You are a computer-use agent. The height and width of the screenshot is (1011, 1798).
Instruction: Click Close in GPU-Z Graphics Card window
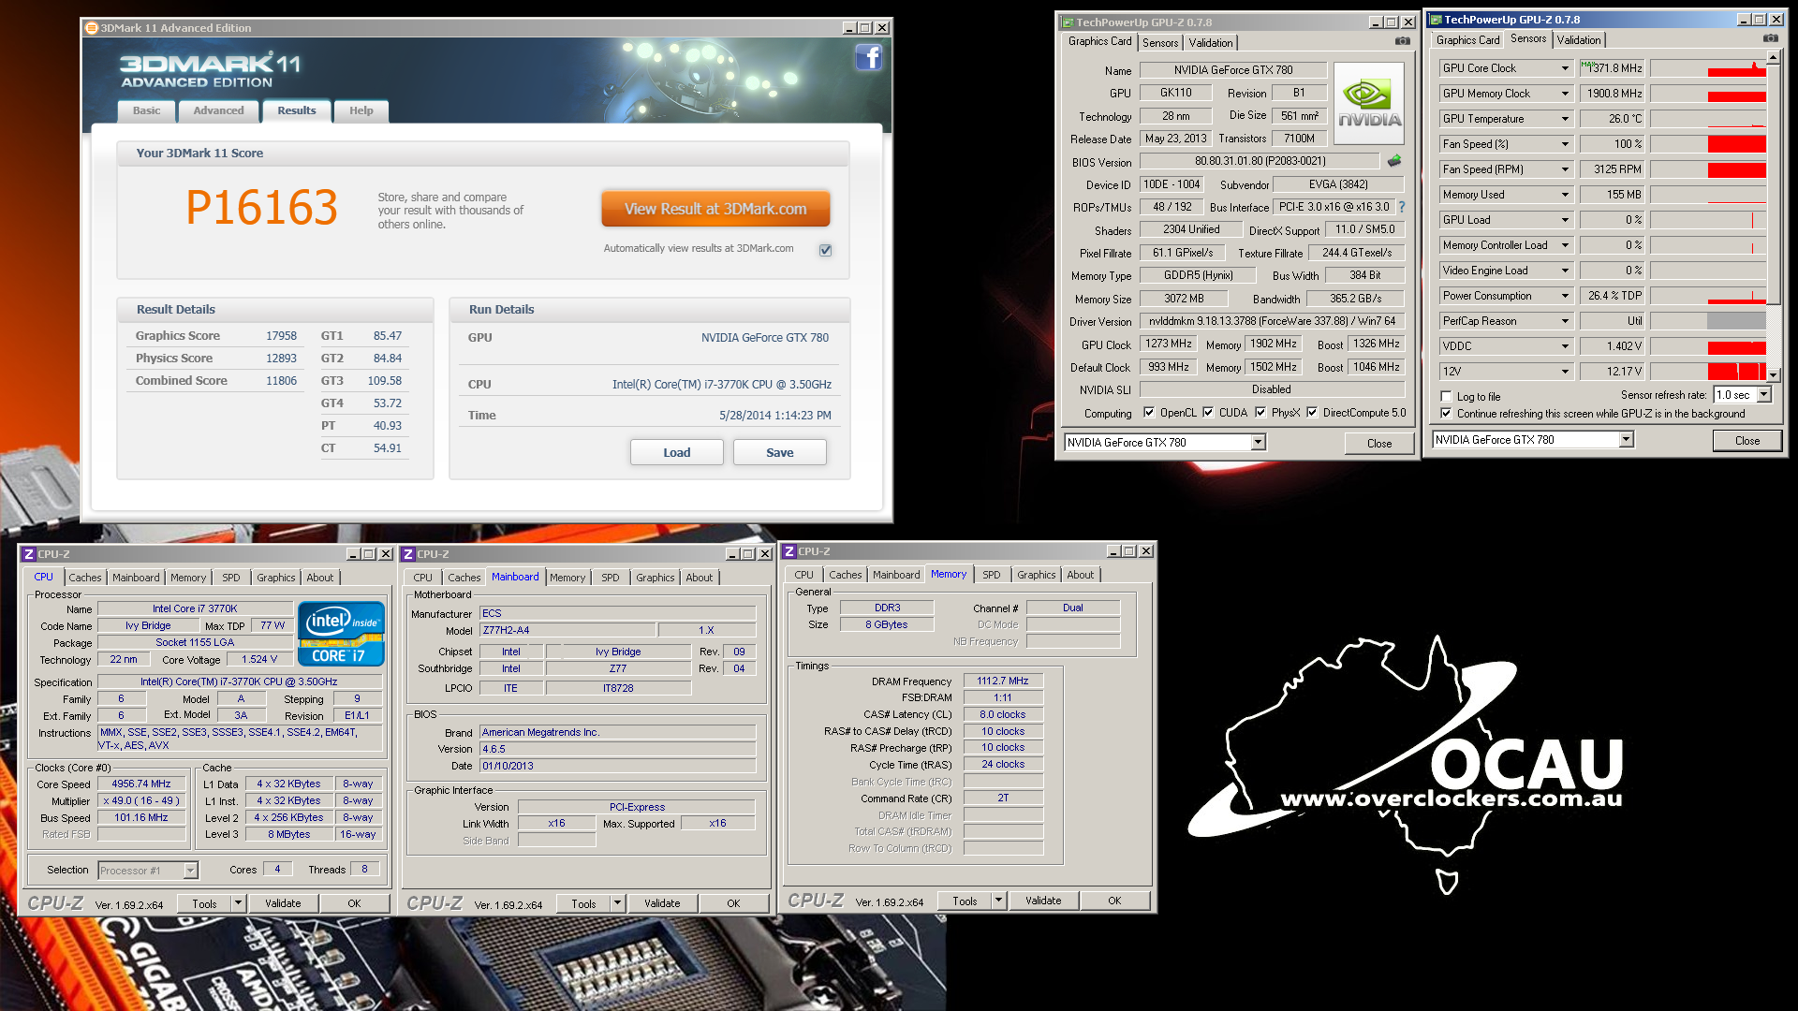click(x=1379, y=443)
